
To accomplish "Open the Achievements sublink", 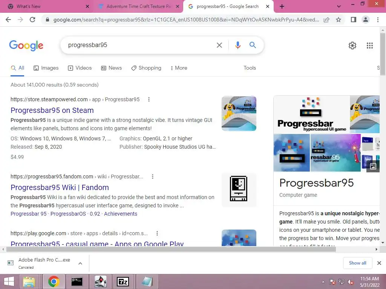I will [121, 214].
